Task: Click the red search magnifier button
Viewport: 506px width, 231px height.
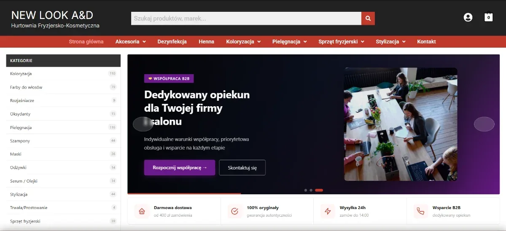Action: click(368, 19)
